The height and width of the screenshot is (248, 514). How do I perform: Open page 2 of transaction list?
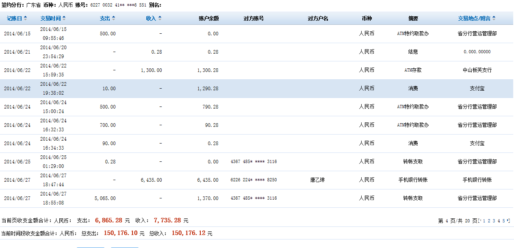pyautogui.click(x=489, y=221)
